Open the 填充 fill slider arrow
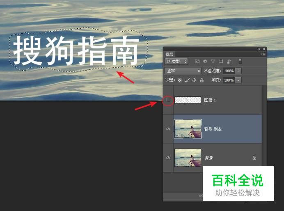 (238, 80)
